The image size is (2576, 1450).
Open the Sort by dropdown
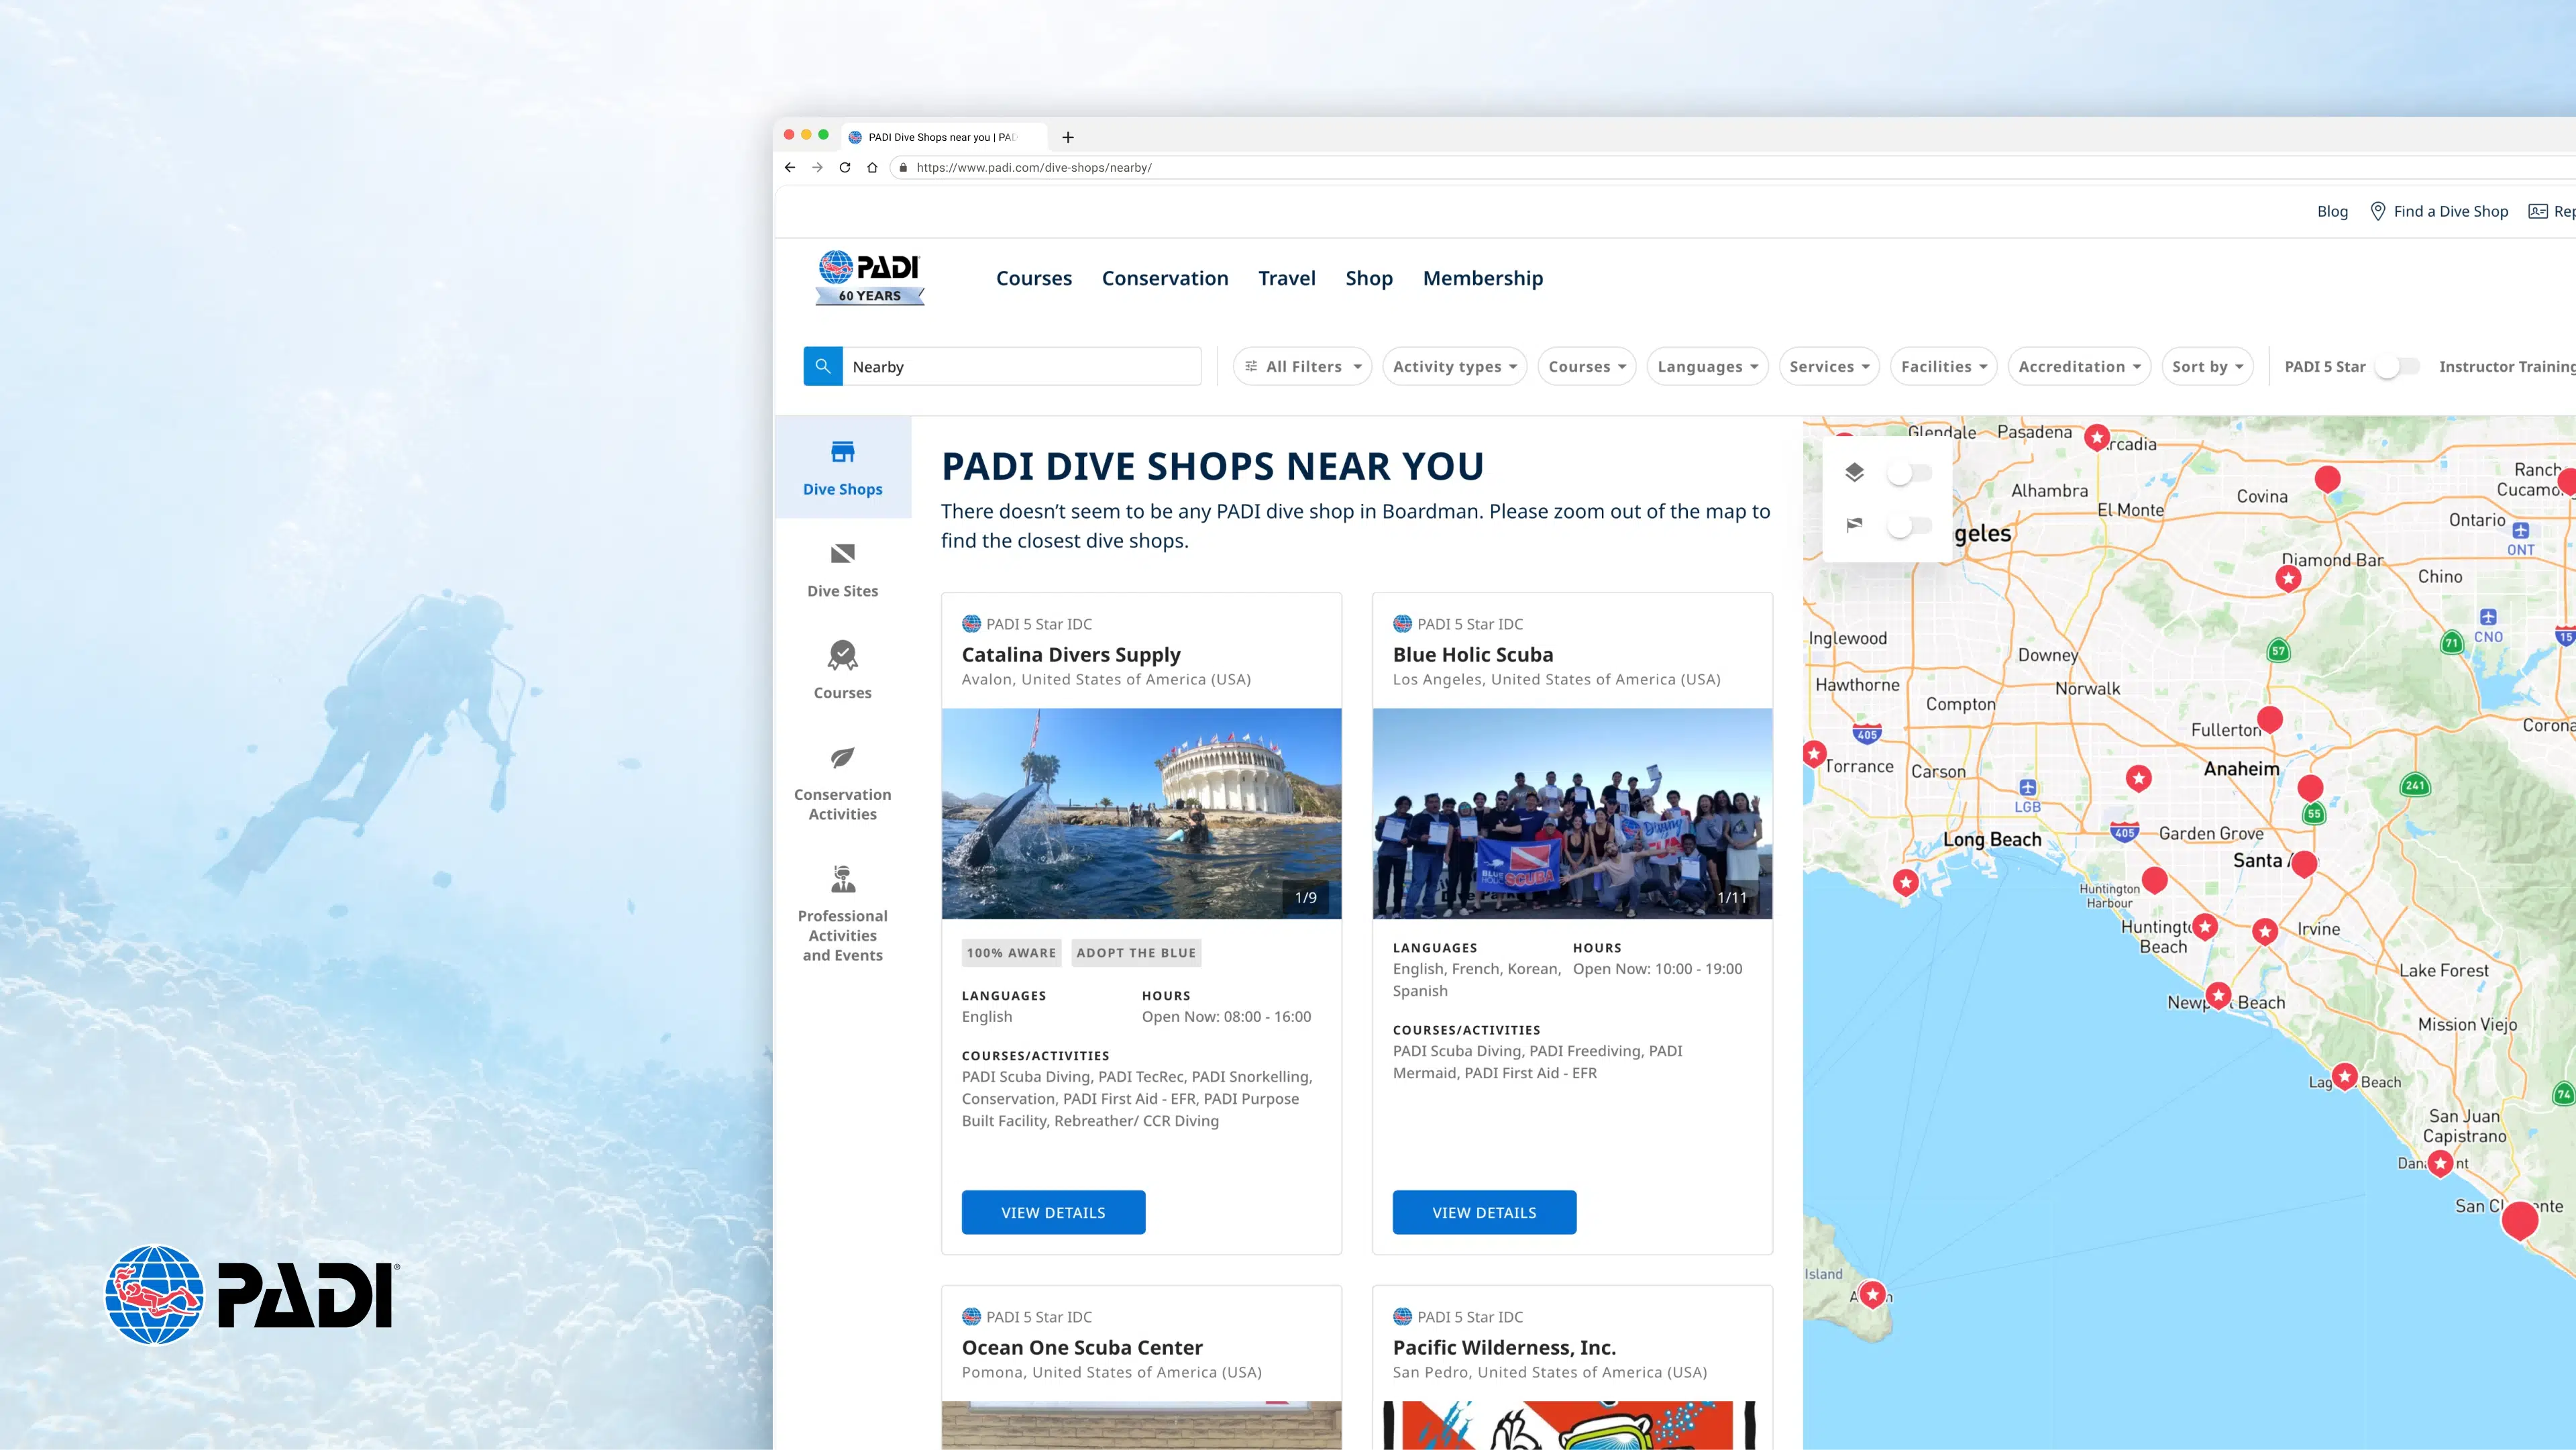click(2207, 367)
